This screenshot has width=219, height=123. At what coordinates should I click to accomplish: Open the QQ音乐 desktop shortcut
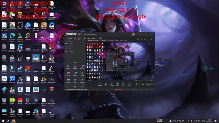(12, 101)
